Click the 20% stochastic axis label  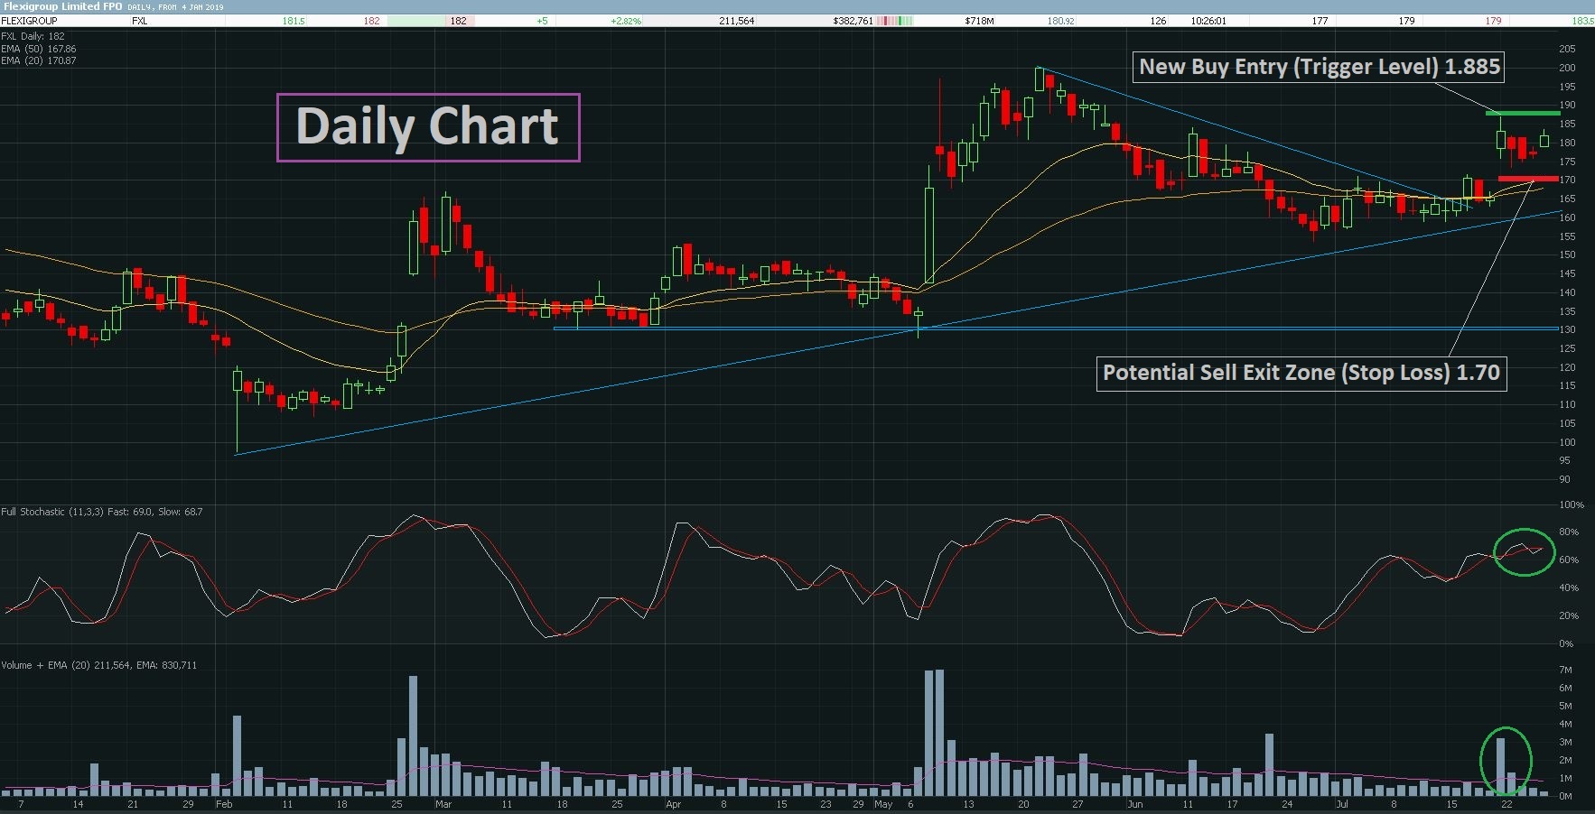pos(1569,616)
